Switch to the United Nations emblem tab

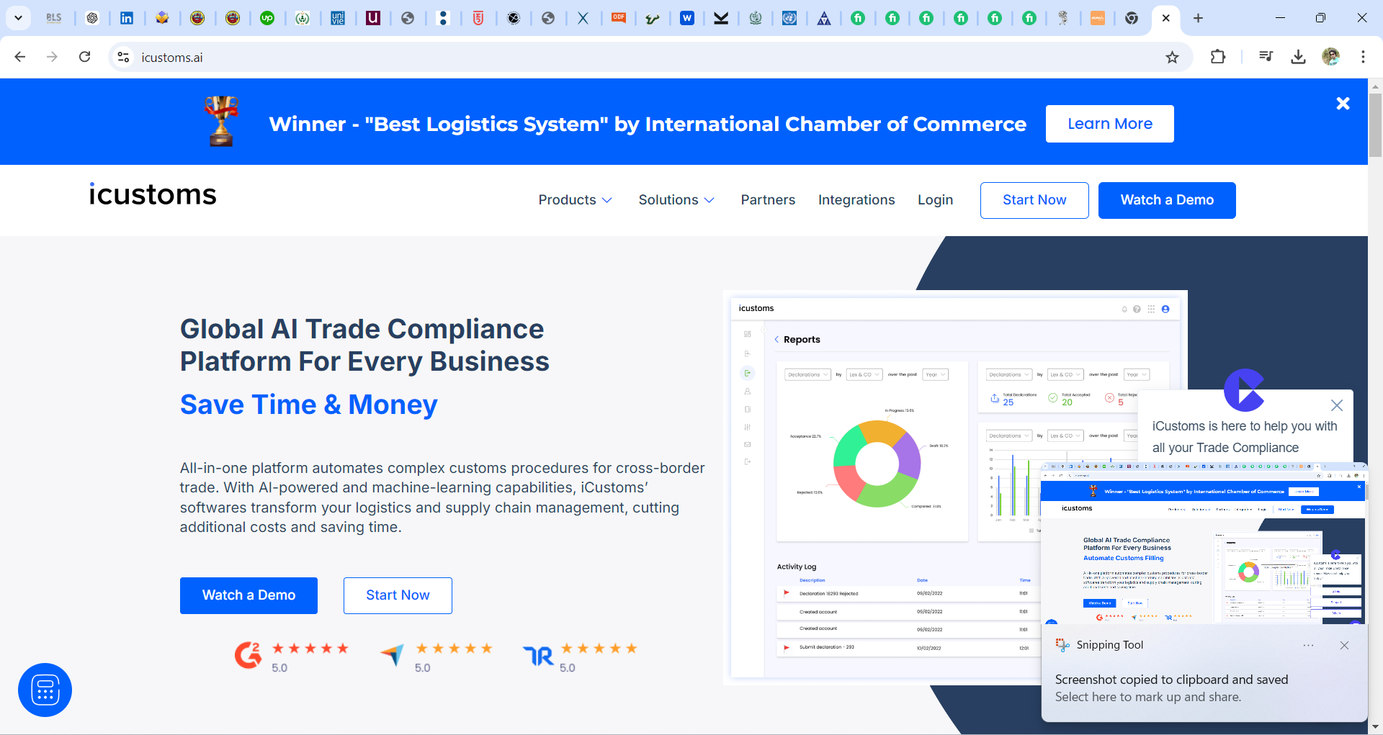click(x=789, y=18)
